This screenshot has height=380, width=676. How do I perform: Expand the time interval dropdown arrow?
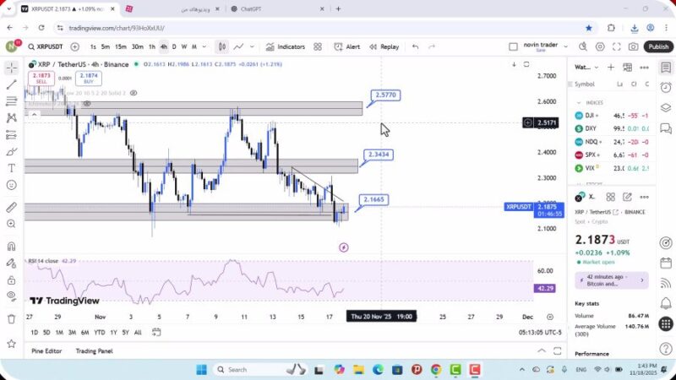pyautogui.click(x=204, y=47)
